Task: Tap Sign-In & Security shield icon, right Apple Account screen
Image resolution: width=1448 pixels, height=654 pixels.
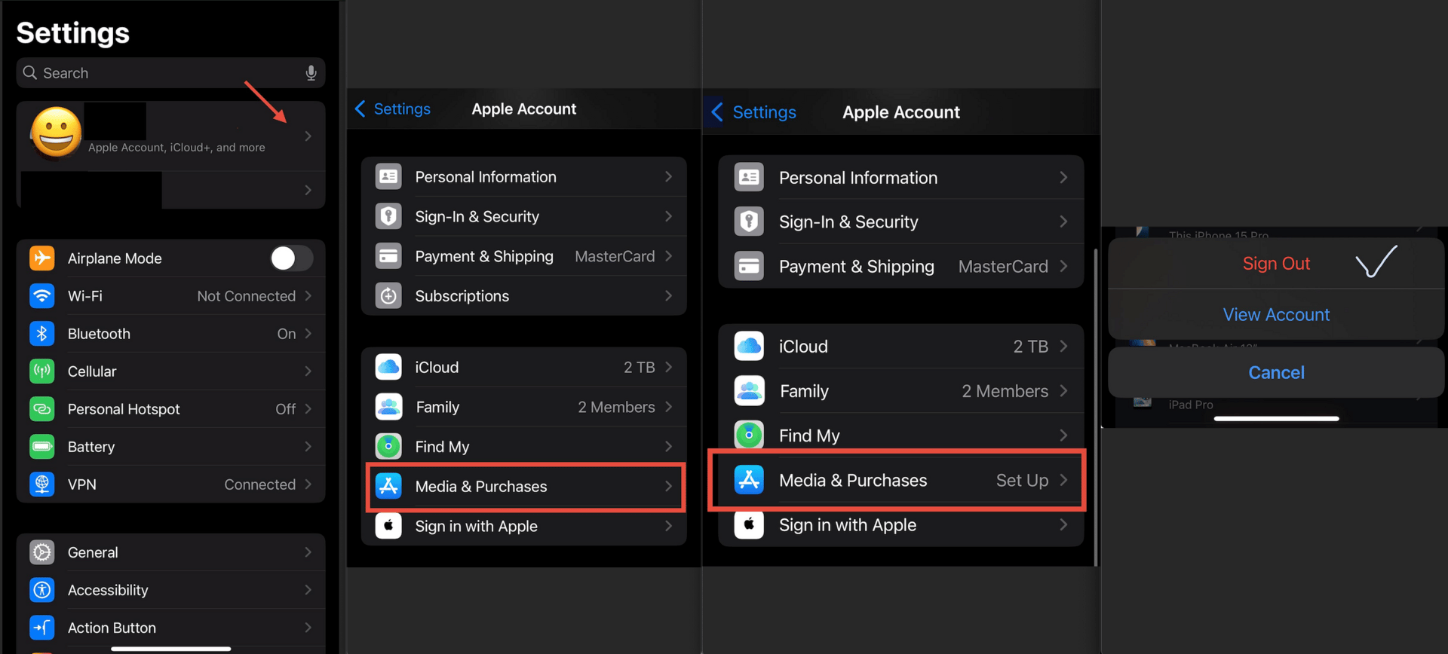Action: (x=749, y=222)
